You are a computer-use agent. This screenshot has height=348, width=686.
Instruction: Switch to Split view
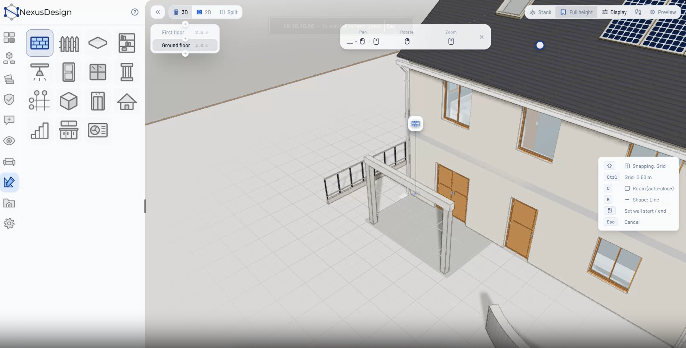[229, 12]
